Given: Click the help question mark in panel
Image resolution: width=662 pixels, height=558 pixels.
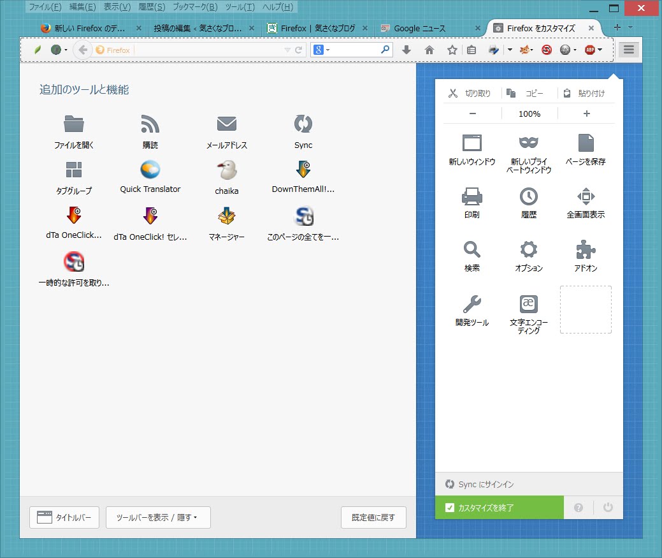Looking at the screenshot, I should 579,508.
